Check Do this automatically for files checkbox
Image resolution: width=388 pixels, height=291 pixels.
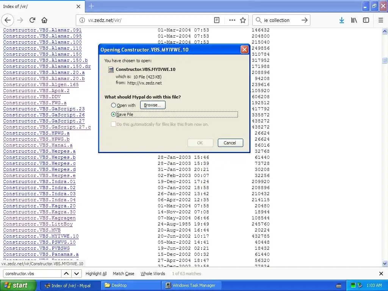113,124
